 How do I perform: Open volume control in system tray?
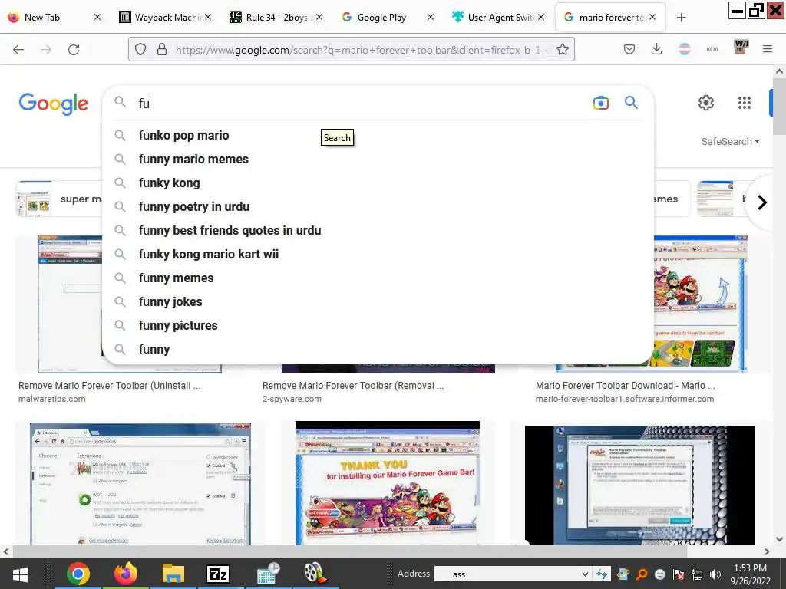pyautogui.click(x=715, y=574)
